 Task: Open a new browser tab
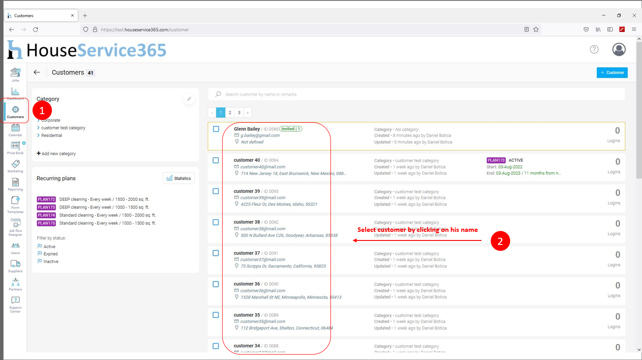pos(85,15)
